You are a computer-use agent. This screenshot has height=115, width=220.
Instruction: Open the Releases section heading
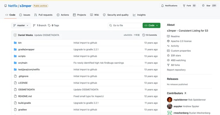[172, 79]
